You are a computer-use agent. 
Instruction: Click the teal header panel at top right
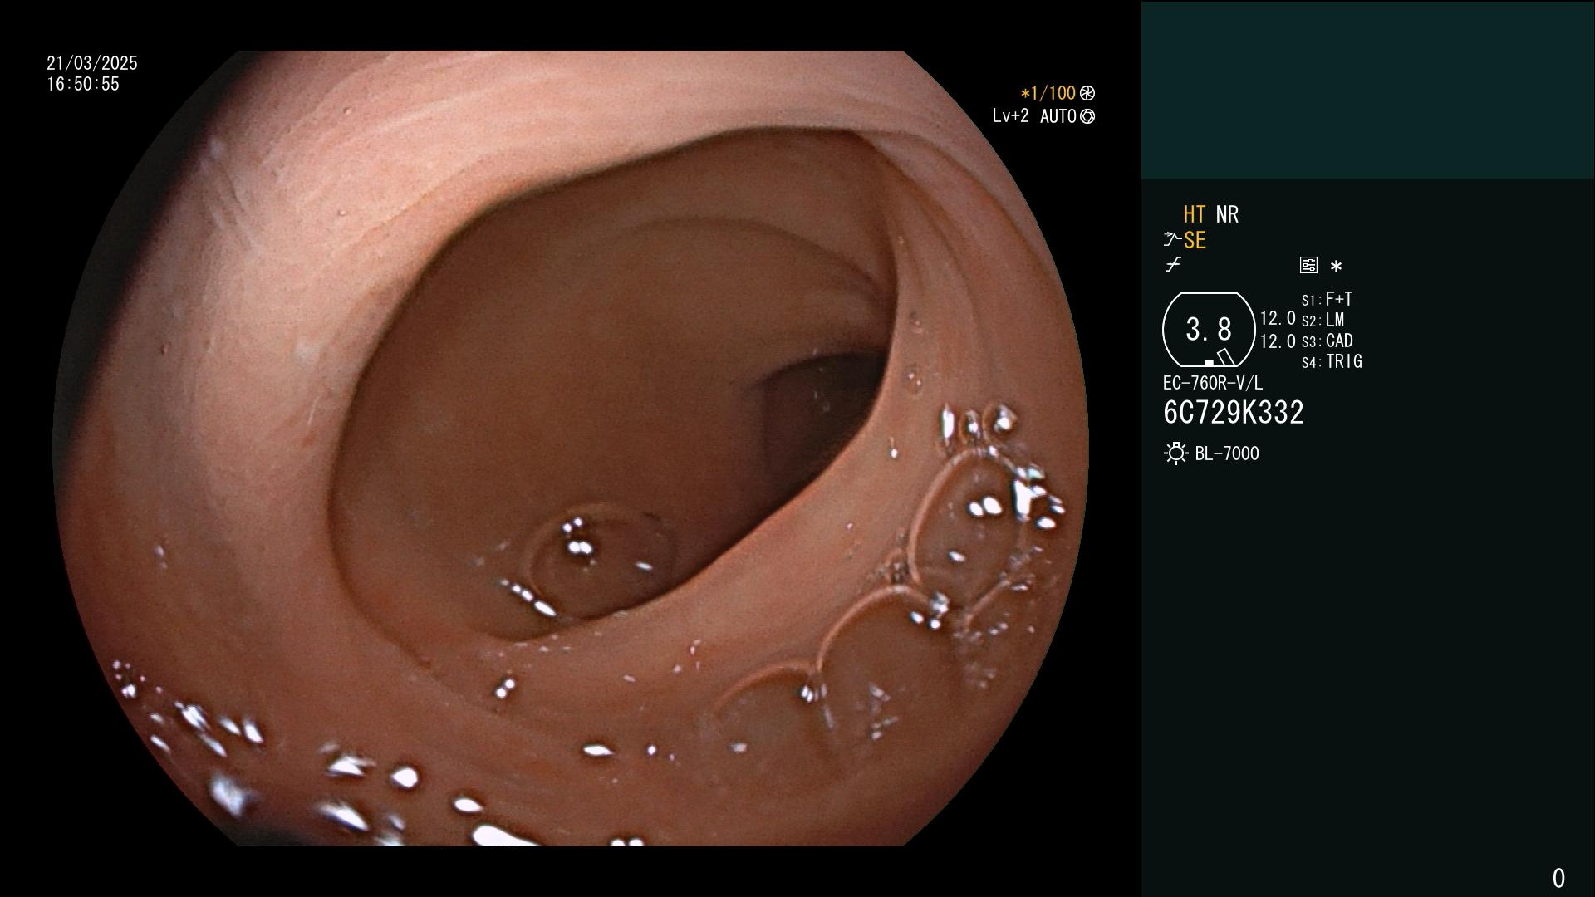(x=1367, y=90)
